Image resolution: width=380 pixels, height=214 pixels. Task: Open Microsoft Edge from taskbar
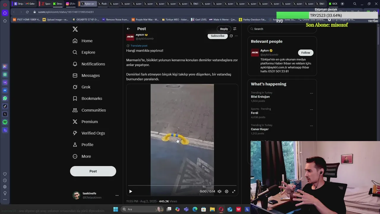[x=195, y=209]
